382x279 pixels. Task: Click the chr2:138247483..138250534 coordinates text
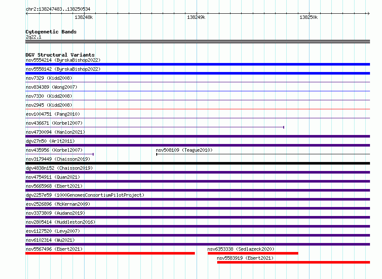(x=58, y=9)
